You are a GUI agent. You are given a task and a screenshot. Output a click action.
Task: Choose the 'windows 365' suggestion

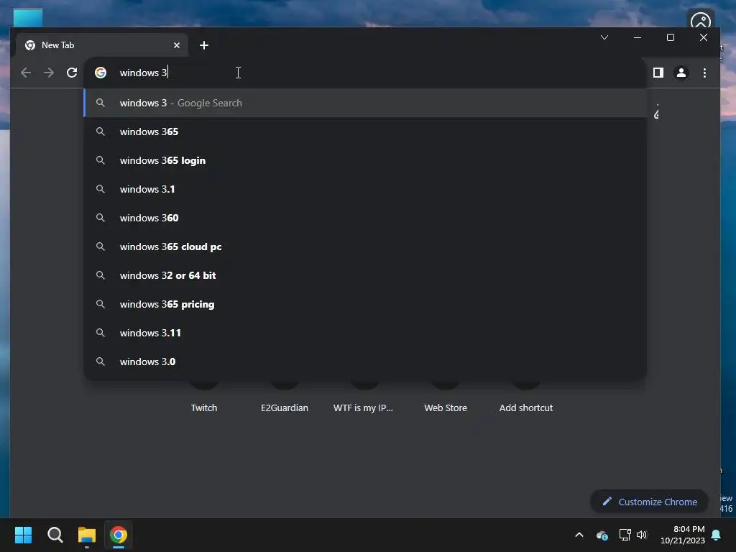(x=365, y=132)
